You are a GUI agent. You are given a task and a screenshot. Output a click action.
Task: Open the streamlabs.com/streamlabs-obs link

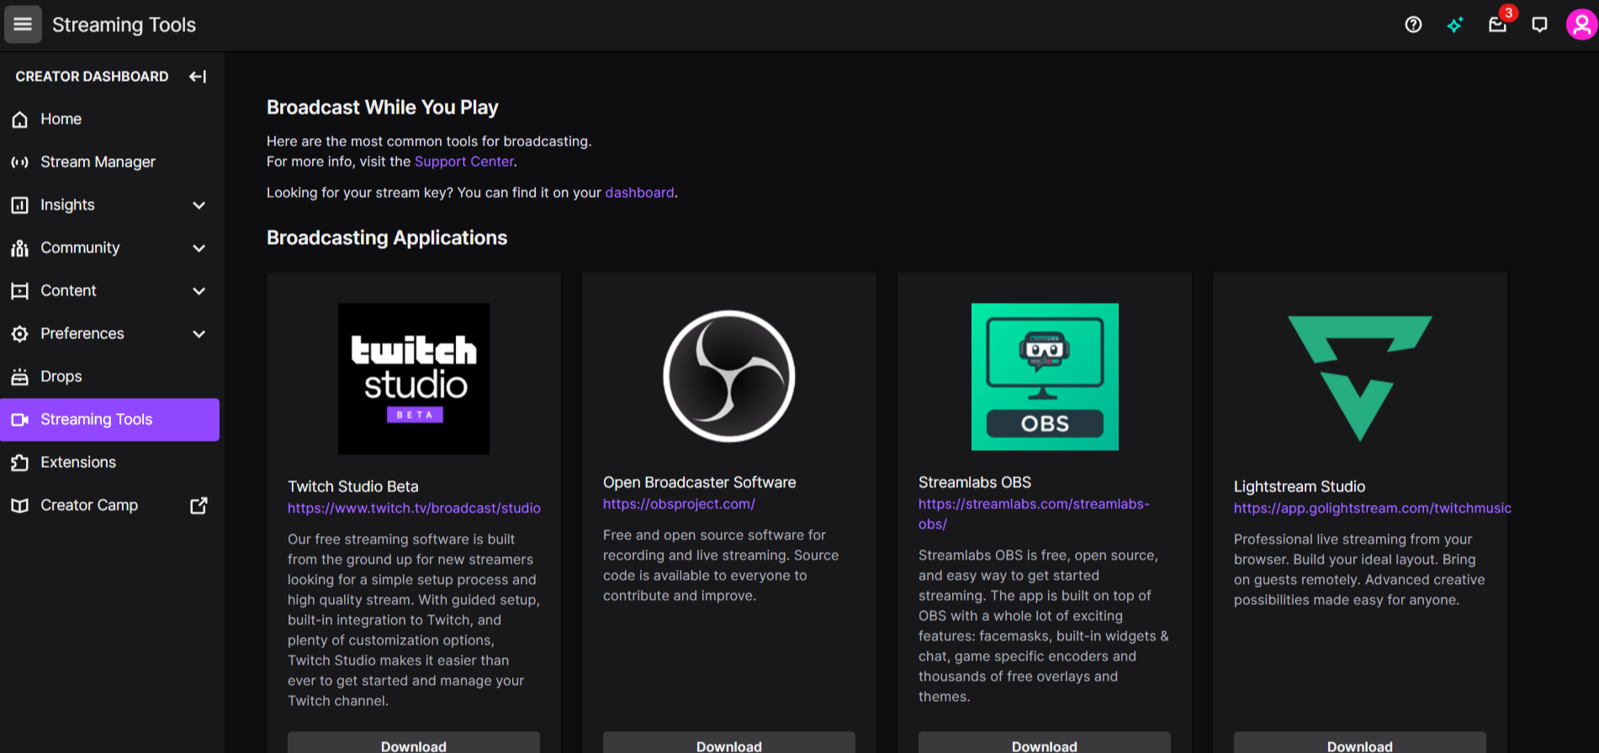pyautogui.click(x=1034, y=514)
